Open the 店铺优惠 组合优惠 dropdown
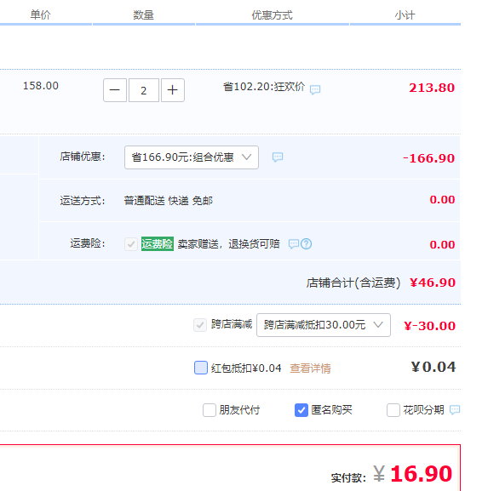 coord(192,157)
